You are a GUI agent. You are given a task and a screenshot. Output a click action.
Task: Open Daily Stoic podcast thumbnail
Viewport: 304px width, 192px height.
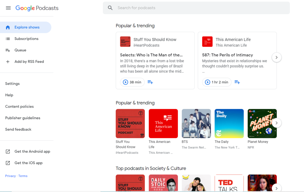click(163, 183)
